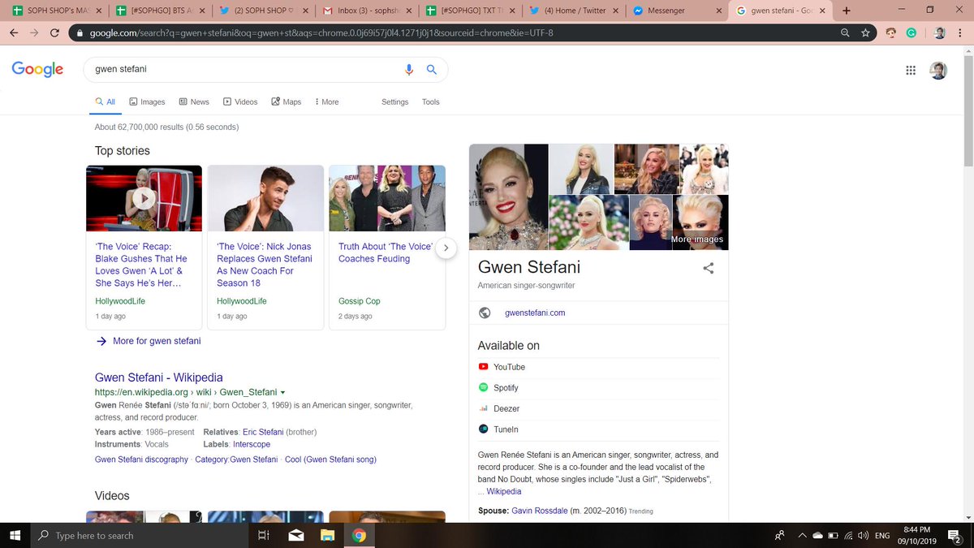Visit gwenstefani.com official website link
The height and width of the screenshot is (548, 974).
(x=535, y=313)
